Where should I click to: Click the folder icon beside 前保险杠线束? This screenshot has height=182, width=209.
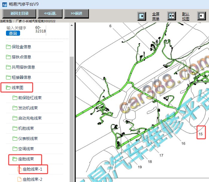pyautogui.click(x=15, y=98)
